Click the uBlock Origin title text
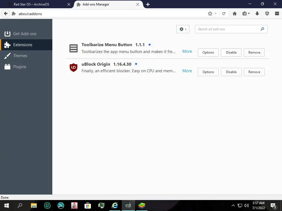 [x=96, y=64]
